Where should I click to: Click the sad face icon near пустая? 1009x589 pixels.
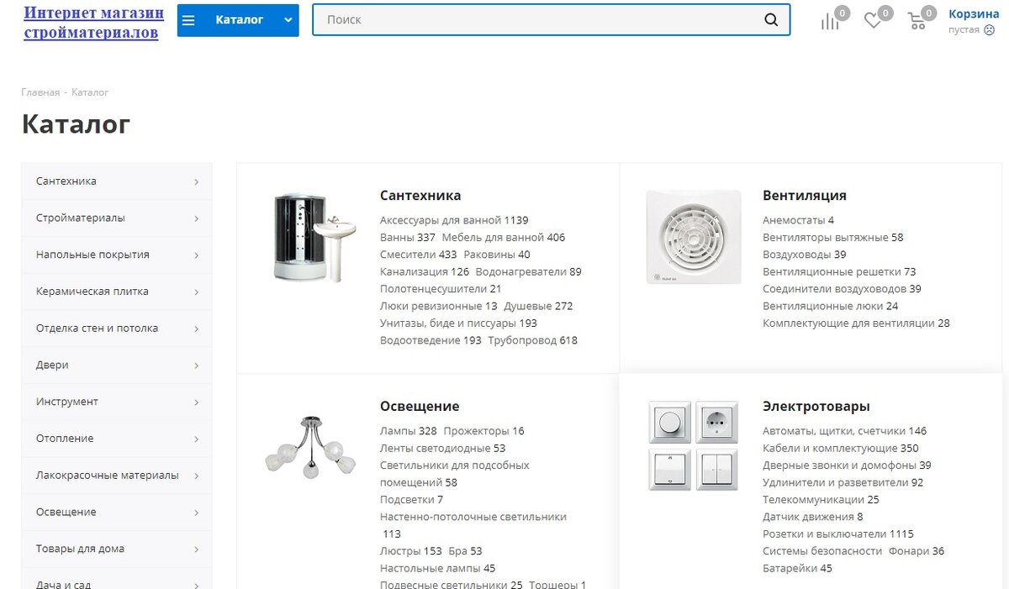click(990, 29)
